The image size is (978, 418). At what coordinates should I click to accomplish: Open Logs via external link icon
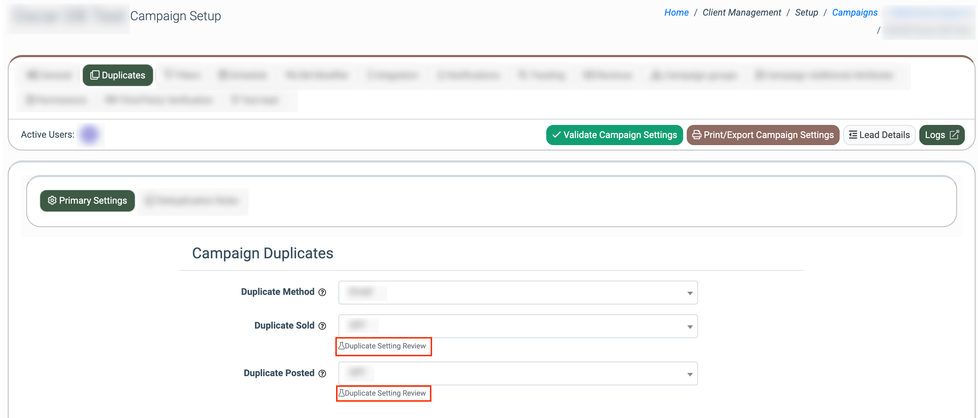click(954, 134)
